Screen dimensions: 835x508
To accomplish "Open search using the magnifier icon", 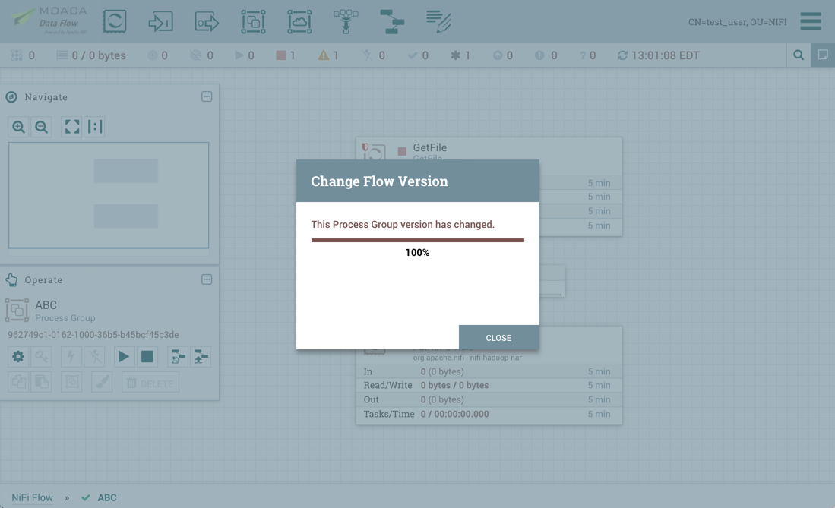I will (798, 55).
